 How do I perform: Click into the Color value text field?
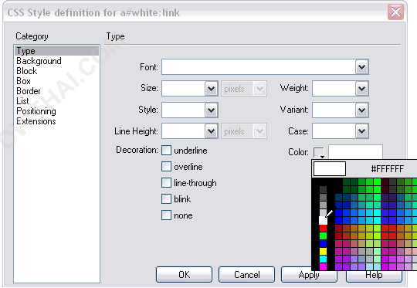point(355,152)
